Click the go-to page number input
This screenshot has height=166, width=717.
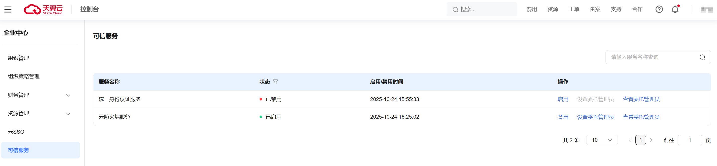689,140
